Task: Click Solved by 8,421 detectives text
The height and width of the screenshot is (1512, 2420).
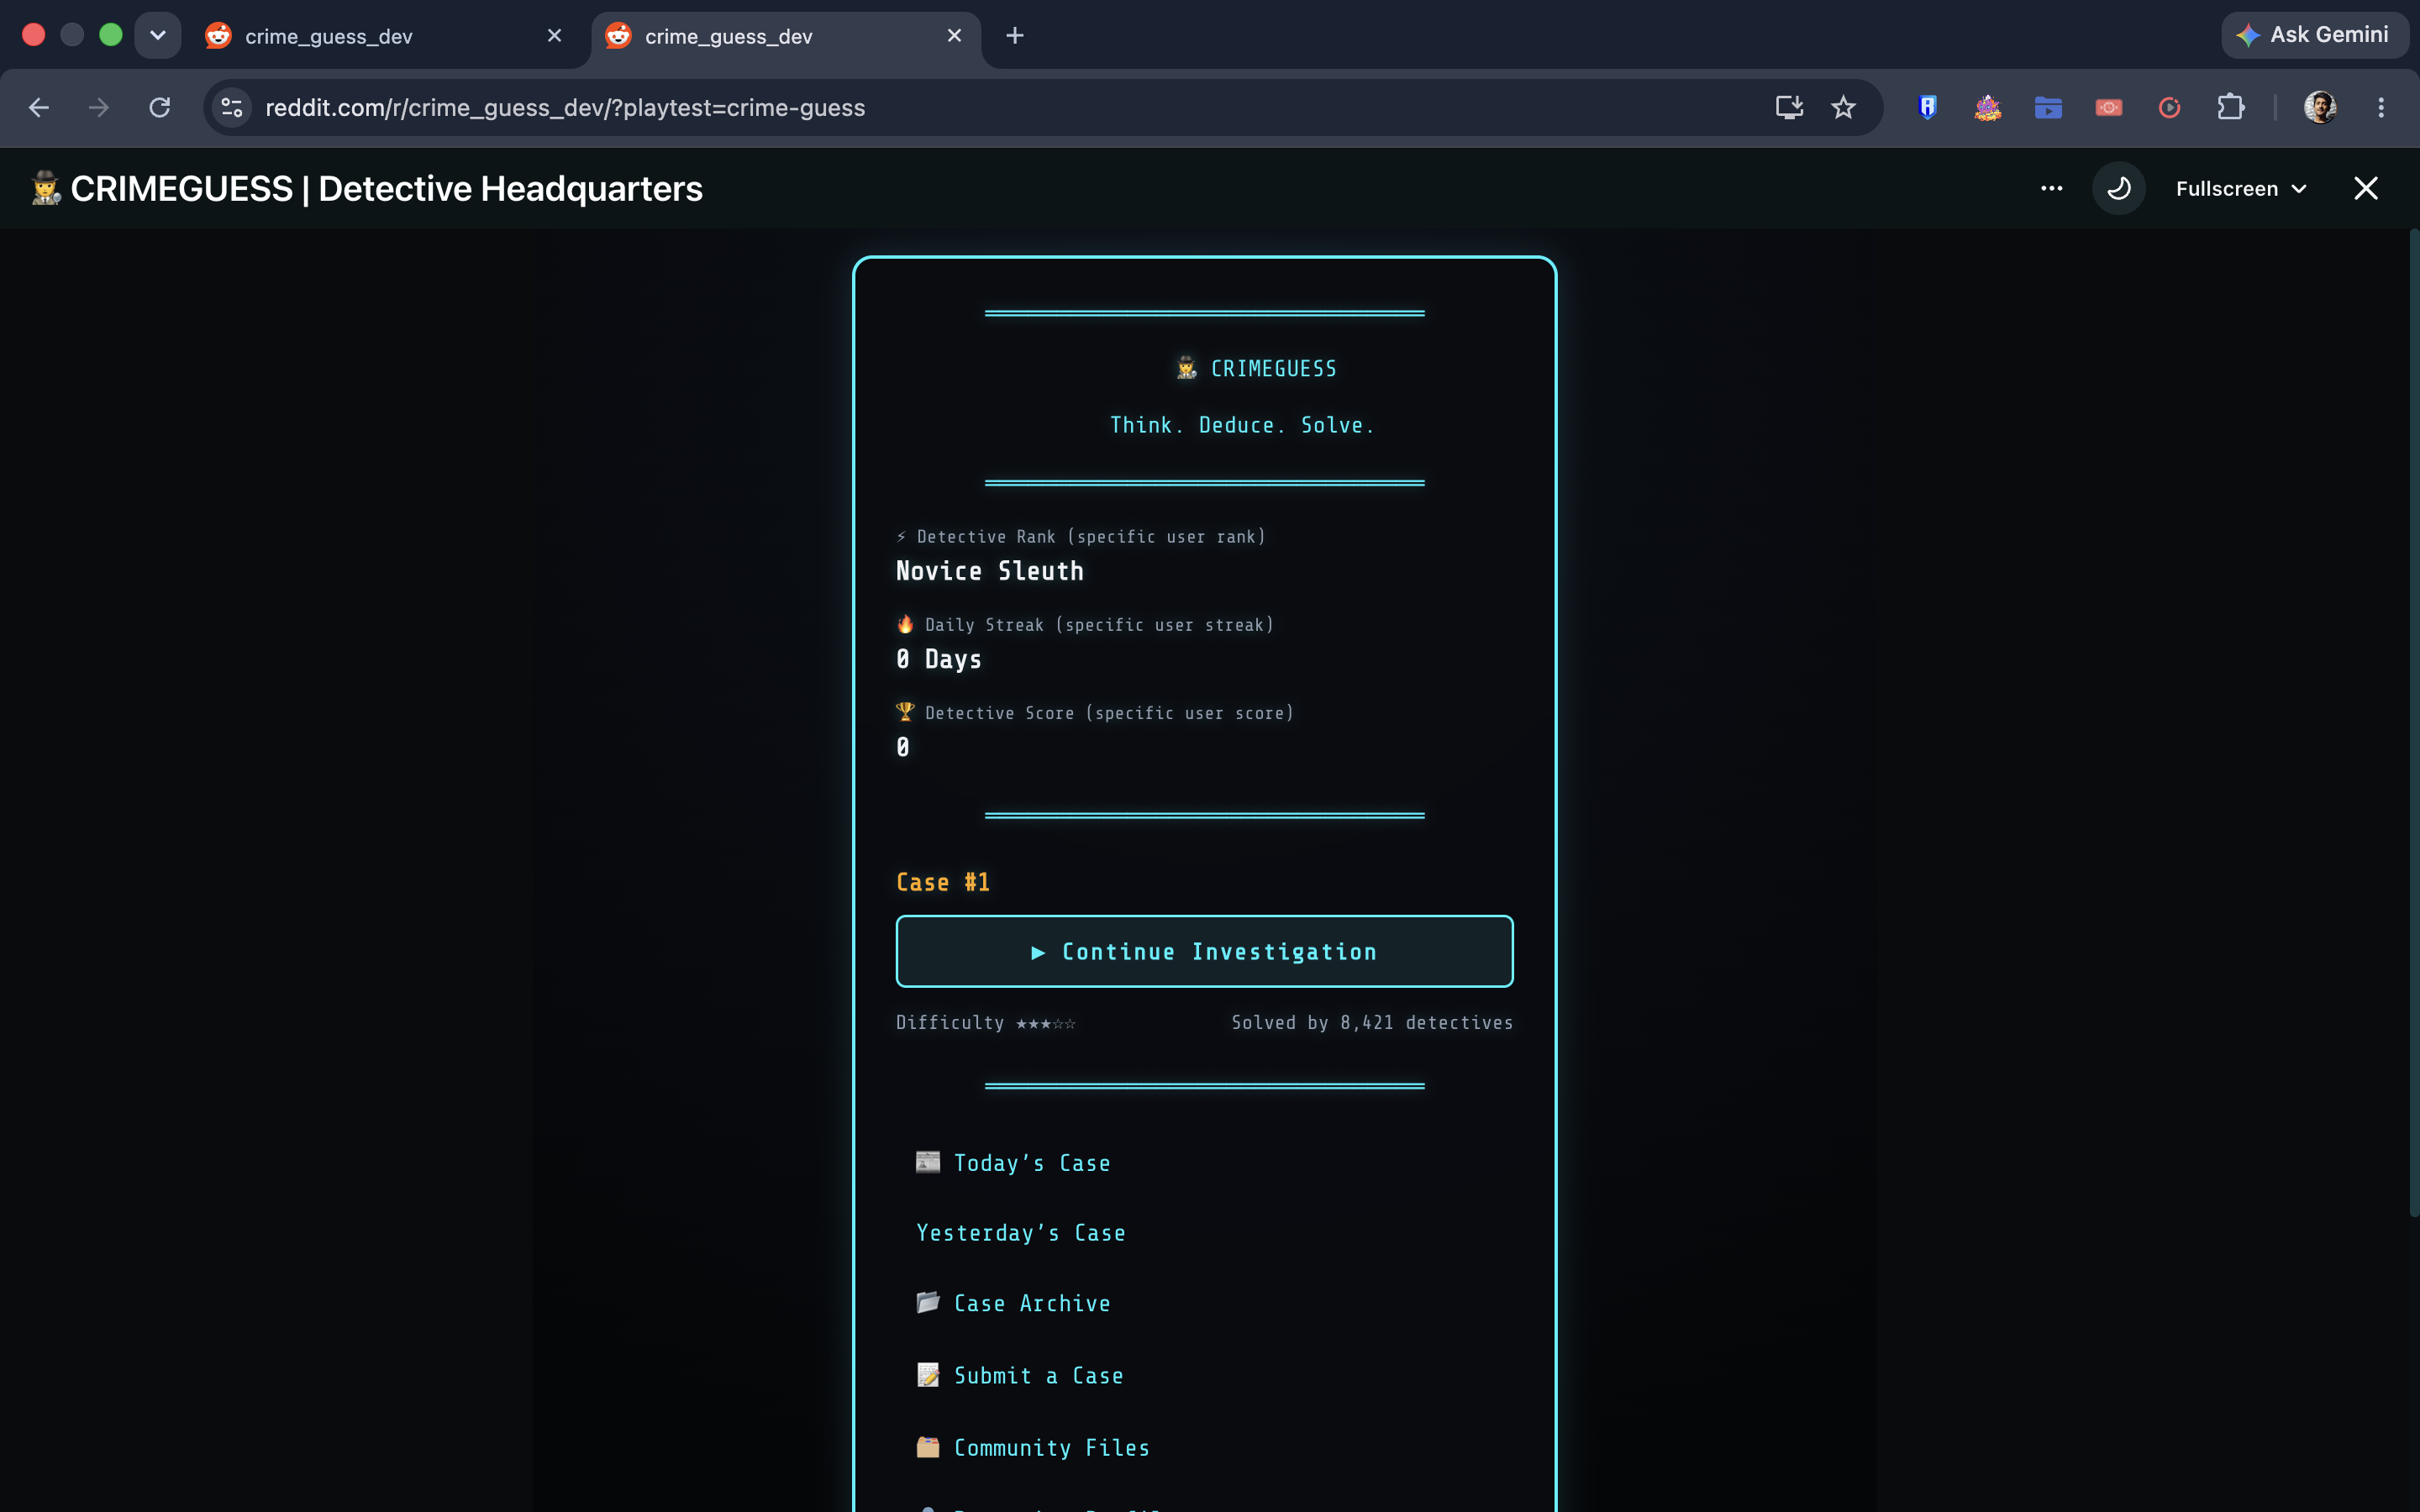Action: pos(1371,1023)
